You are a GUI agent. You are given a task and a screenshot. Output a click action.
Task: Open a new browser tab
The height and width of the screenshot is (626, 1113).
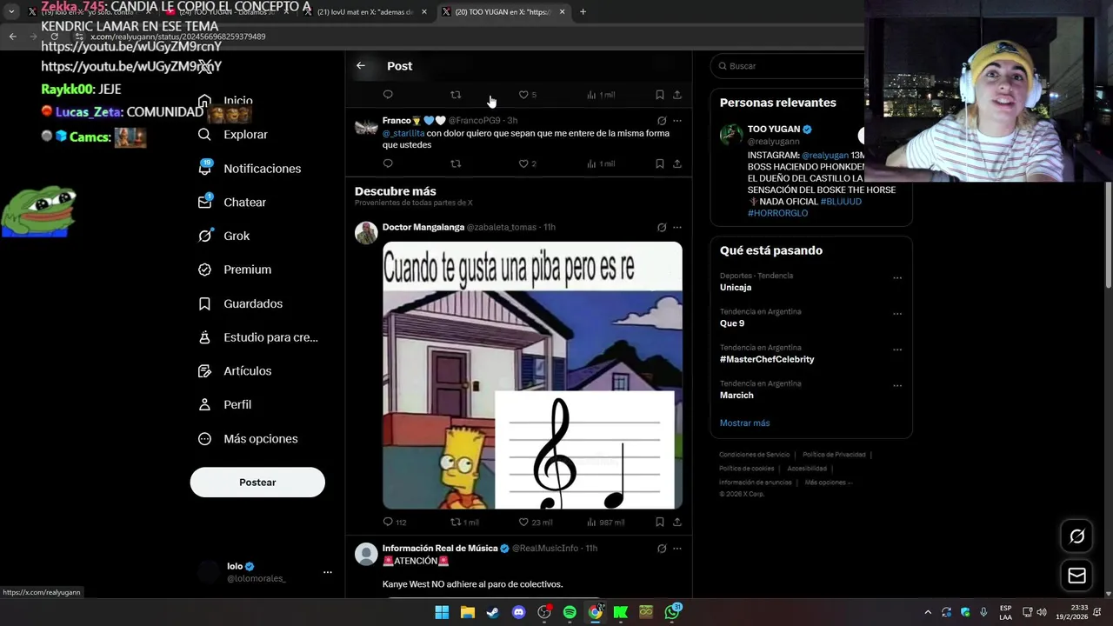pyautogui.click(x=583, y=12)
